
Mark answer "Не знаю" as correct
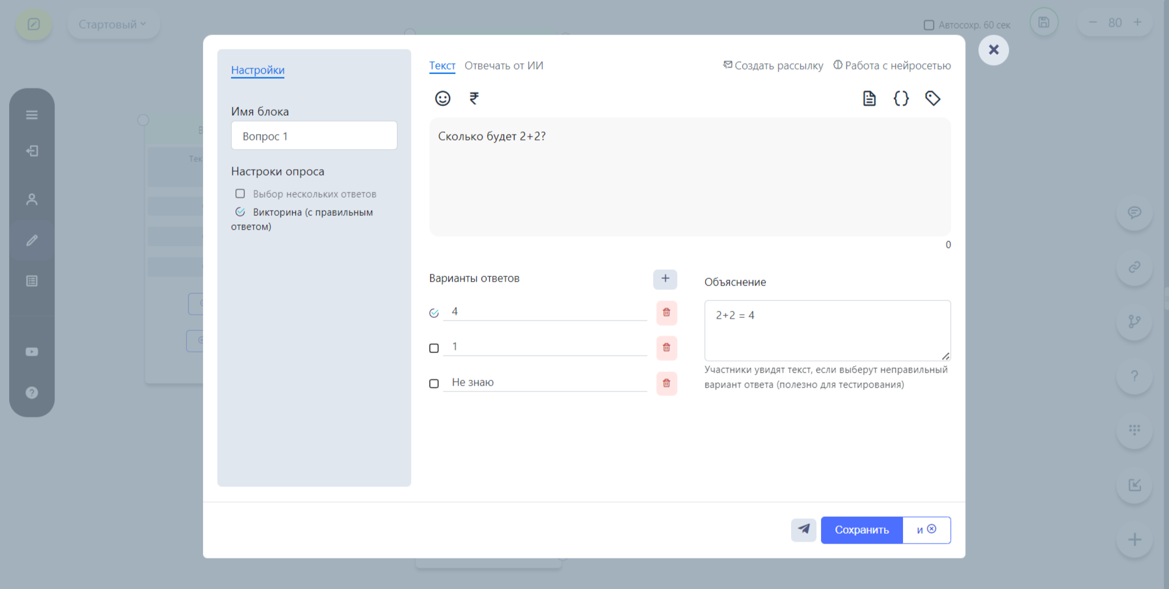434,384
